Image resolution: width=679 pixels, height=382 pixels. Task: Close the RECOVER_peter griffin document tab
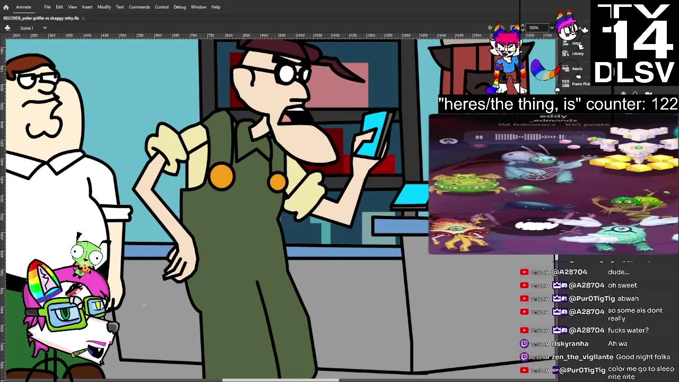(x=83, y=18)
